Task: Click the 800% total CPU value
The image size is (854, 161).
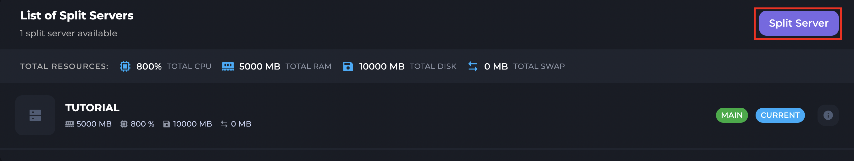Action: point(149,66)
